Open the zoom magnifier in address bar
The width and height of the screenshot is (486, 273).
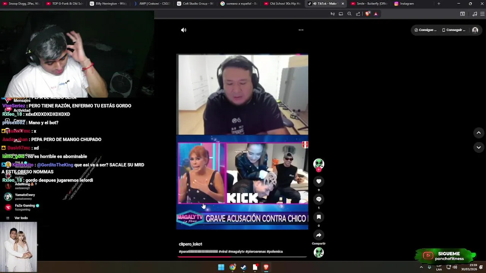click(349, 14)
